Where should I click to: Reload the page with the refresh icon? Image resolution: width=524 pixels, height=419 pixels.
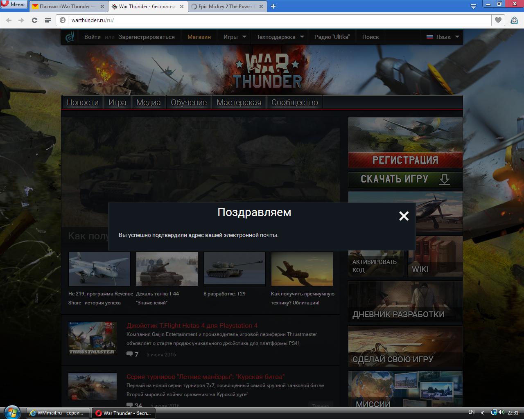[x=34, y=20]
